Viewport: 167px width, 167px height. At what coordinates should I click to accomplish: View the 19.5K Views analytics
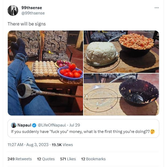coord(62,145)
